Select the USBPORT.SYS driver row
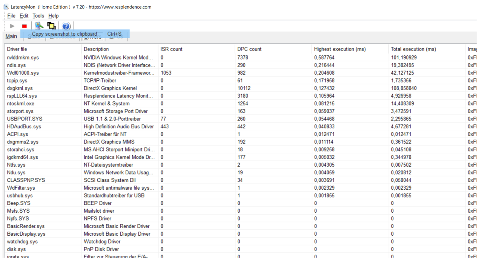The image size is (477, 258). [240, 119]
